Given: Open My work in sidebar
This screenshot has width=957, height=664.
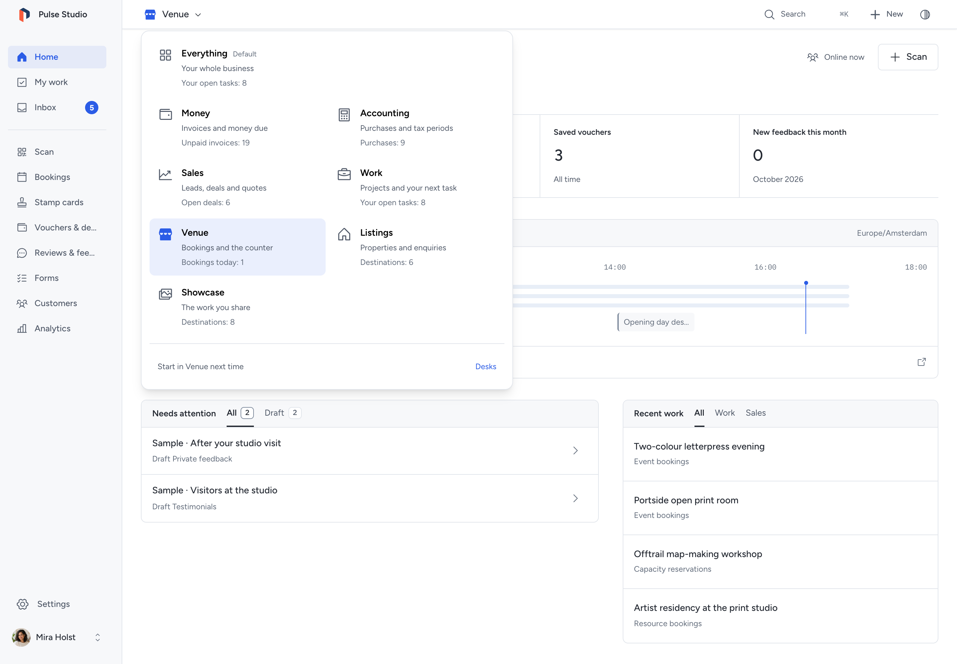Looking at the screenshot, I should (x=57, y=82).
